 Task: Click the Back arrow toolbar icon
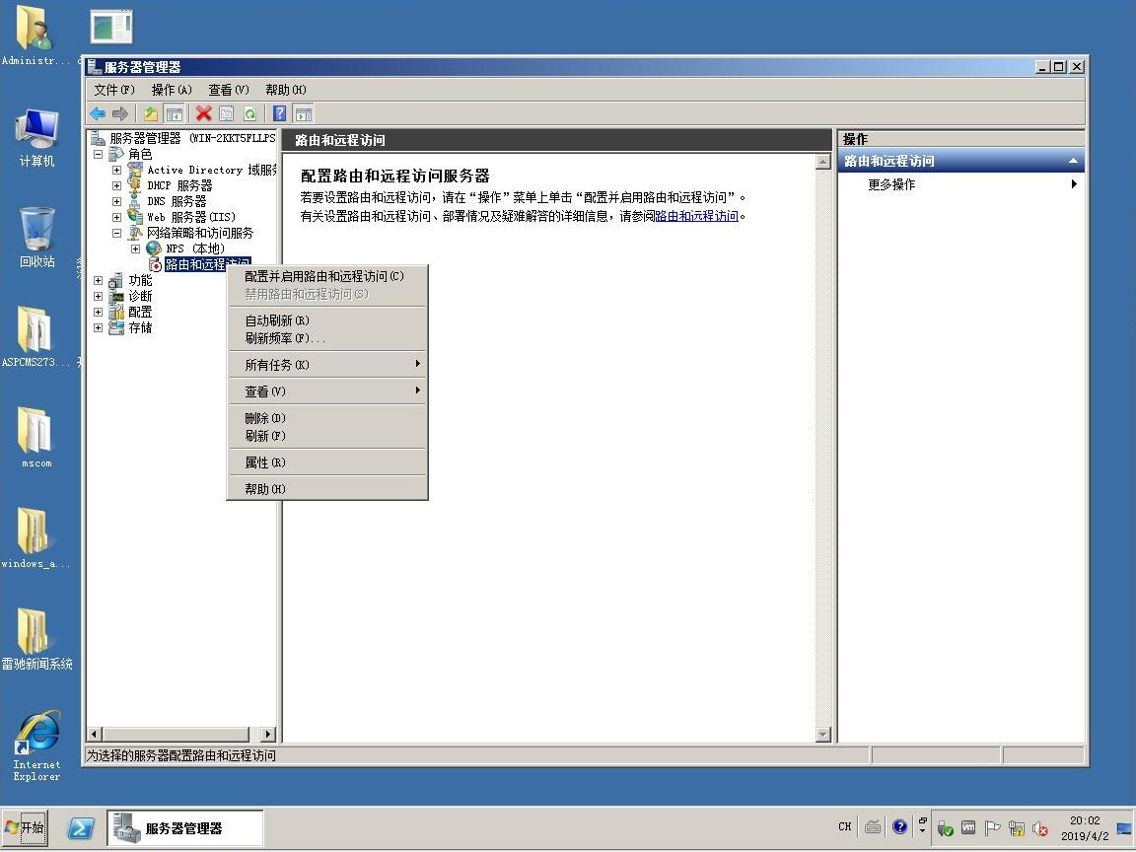[98, 113]
